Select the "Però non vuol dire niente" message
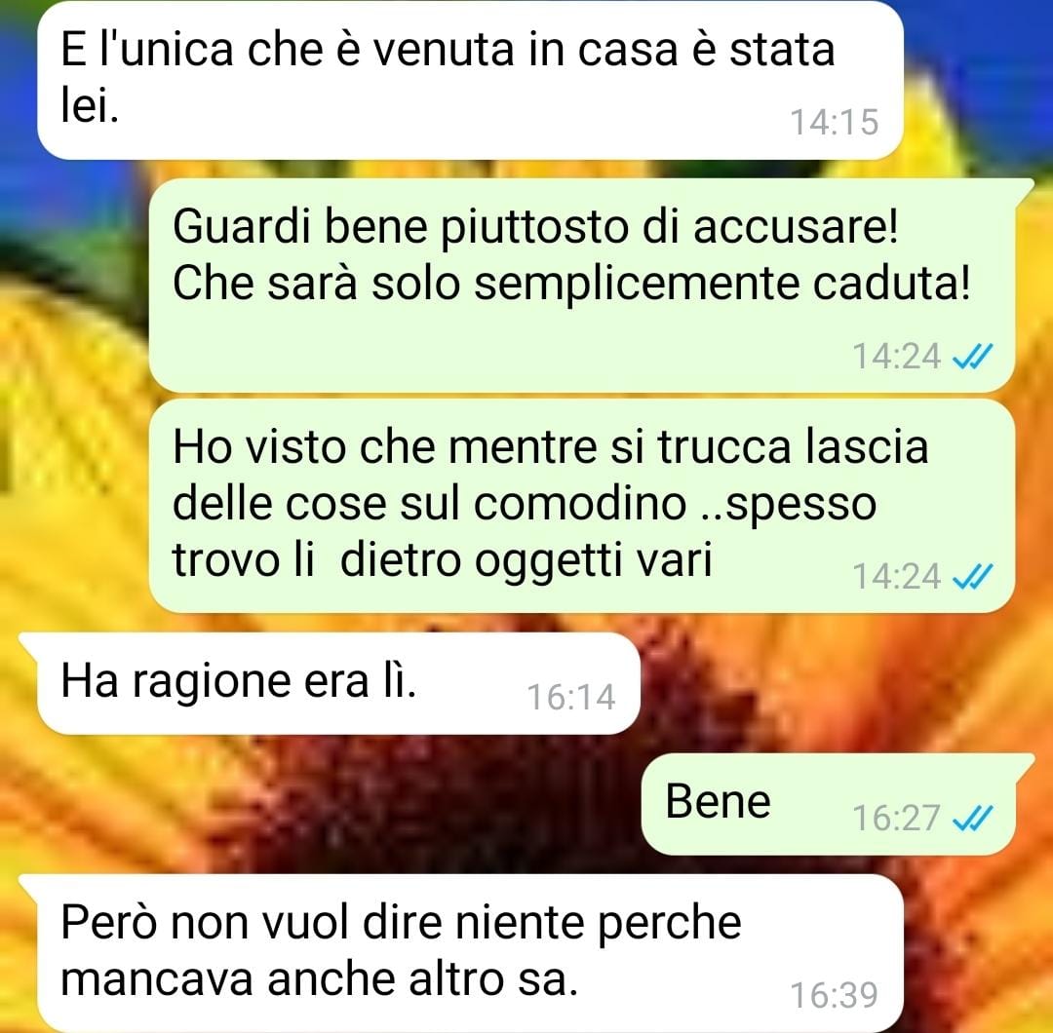This screenshot has width=1053, height=1033. tap(461, 953)
